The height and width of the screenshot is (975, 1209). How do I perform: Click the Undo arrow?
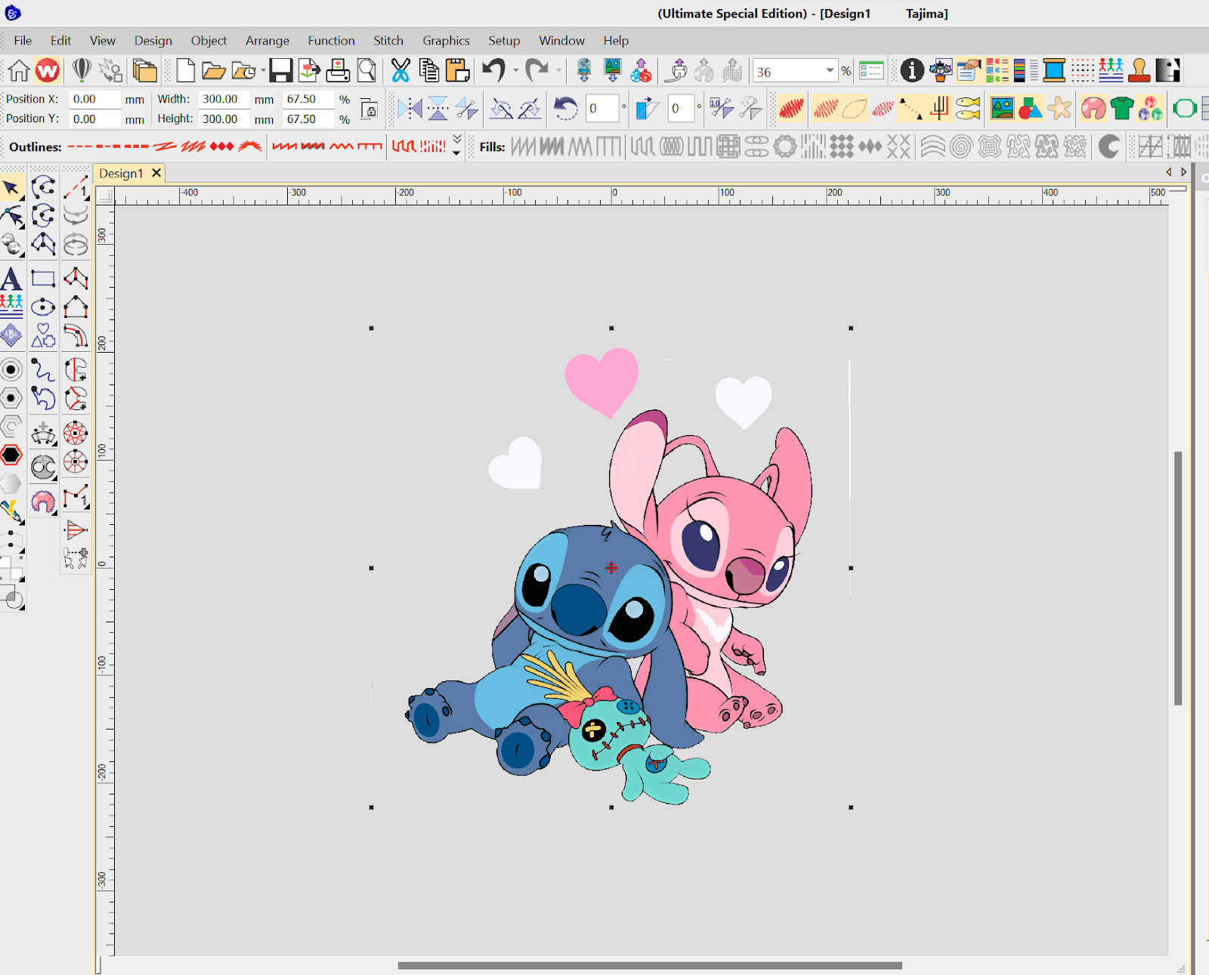click(x=493, y=71)
